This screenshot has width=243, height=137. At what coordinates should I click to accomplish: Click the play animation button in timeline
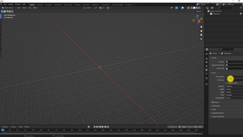click(103, 127)
